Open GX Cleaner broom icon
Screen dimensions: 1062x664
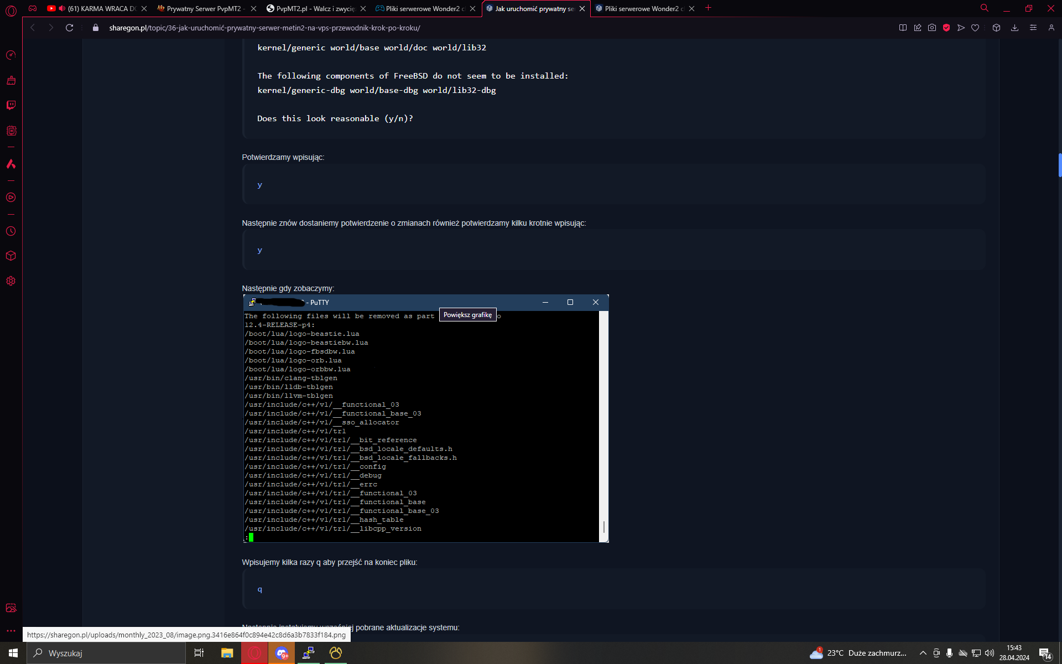click(x=11, y=80)
